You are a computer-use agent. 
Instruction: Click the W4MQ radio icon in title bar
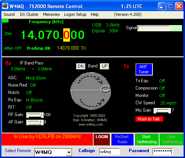(x=5, y=6)
